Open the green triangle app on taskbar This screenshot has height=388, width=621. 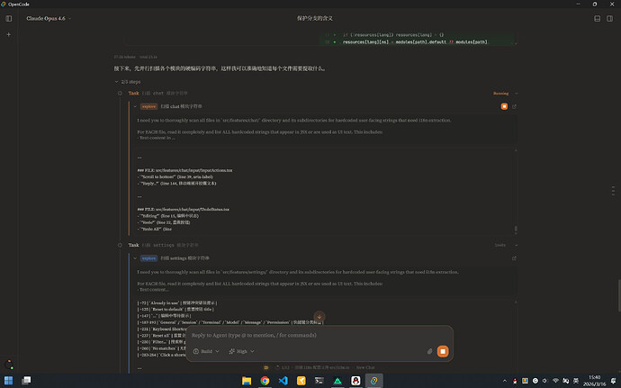[337, 381]
